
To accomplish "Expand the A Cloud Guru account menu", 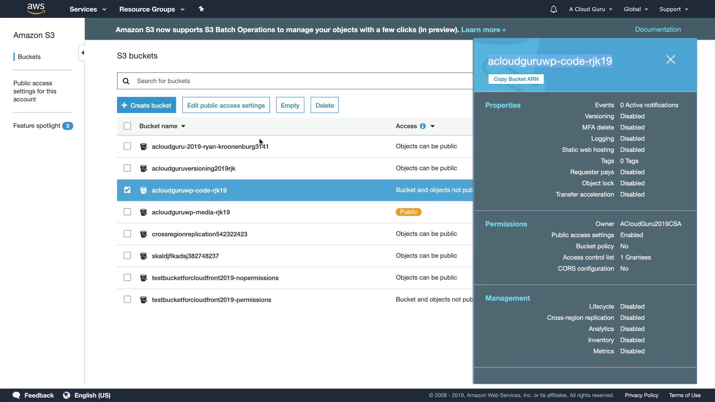I will [x=590, y=9].
